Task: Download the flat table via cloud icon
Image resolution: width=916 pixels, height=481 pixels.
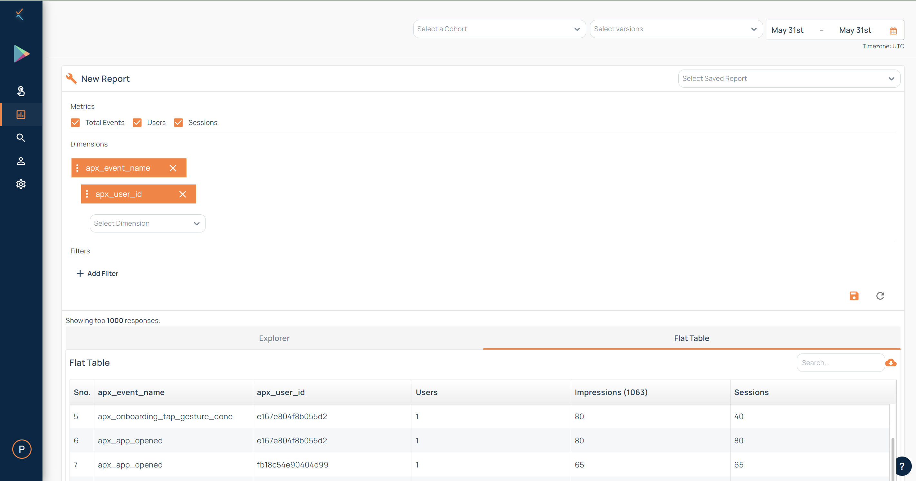Action: [891, 363]
